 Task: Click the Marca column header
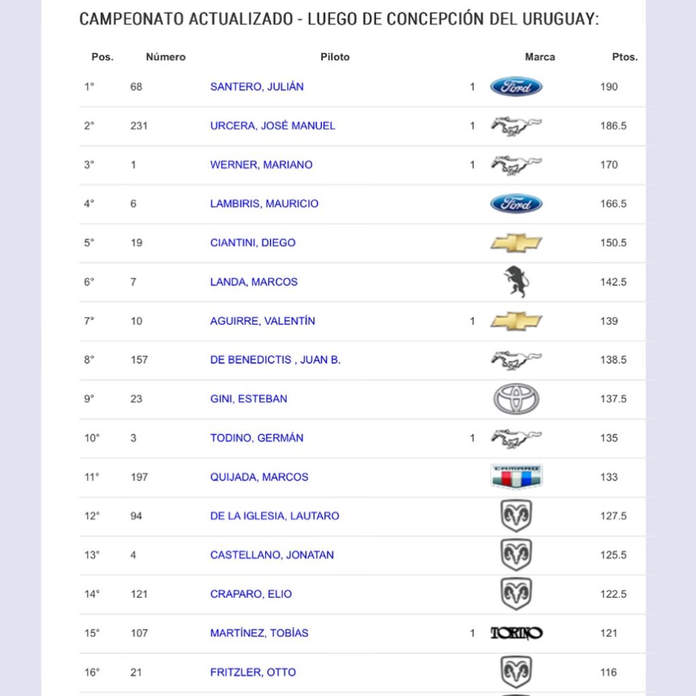540,57
